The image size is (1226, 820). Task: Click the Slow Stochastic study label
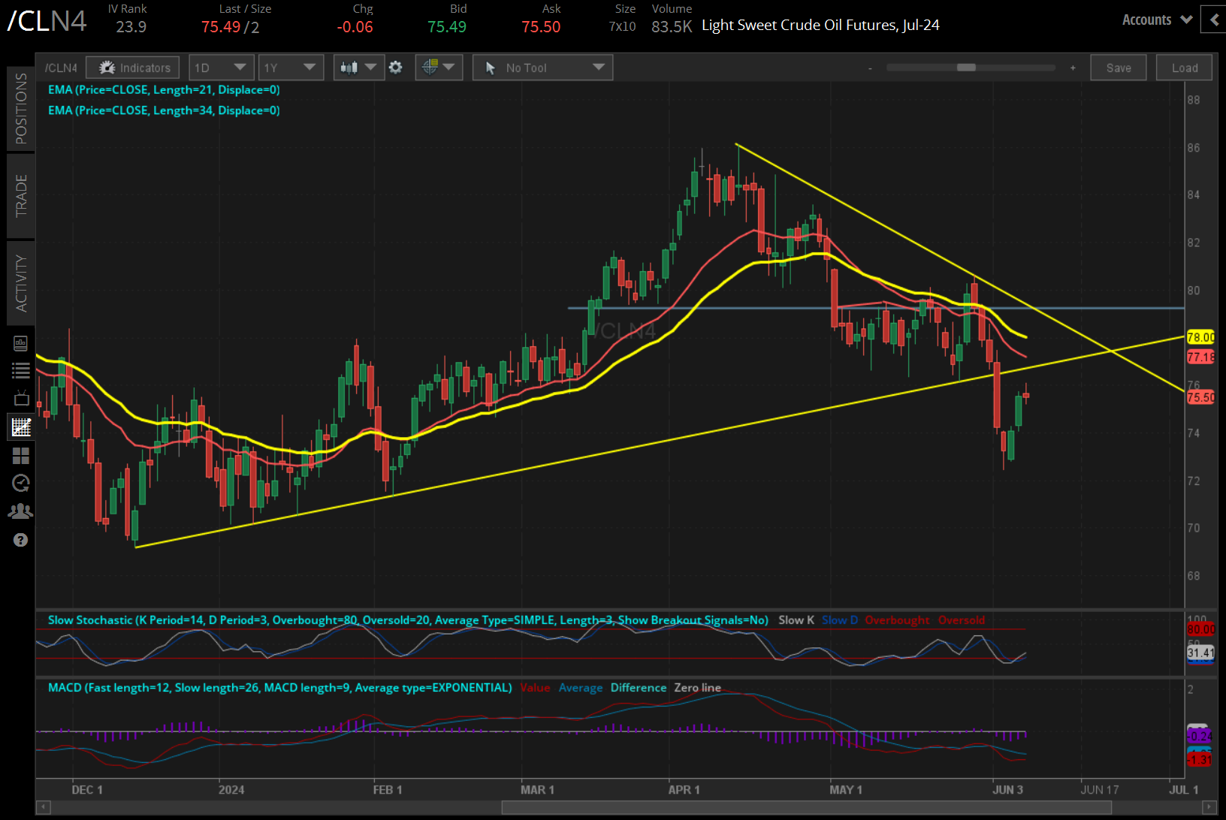pos(408,620)
